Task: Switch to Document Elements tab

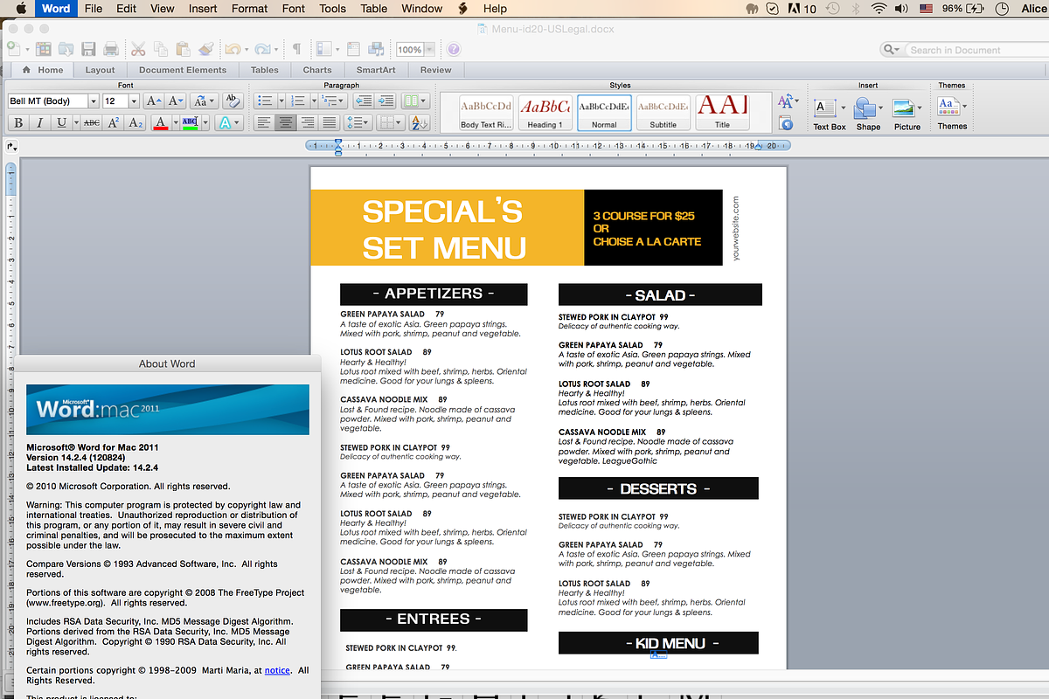Action: [183, 70]
